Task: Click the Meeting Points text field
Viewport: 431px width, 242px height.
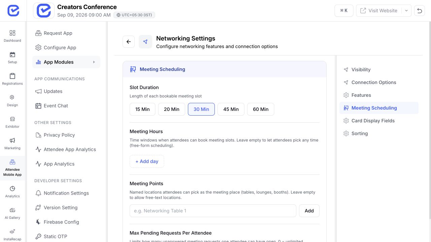Action: coord(213,211)
